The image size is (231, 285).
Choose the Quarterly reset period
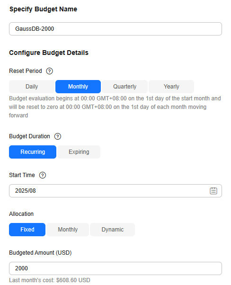coord(124,87)
